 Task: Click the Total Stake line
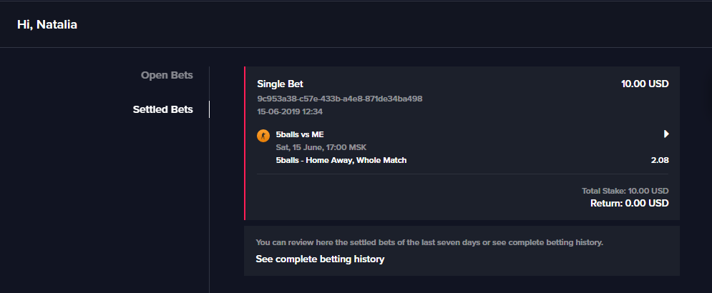pos(625,191)
